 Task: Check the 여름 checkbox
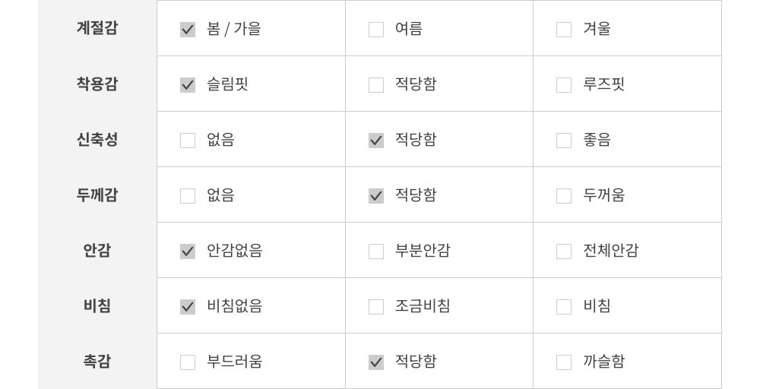376,30
